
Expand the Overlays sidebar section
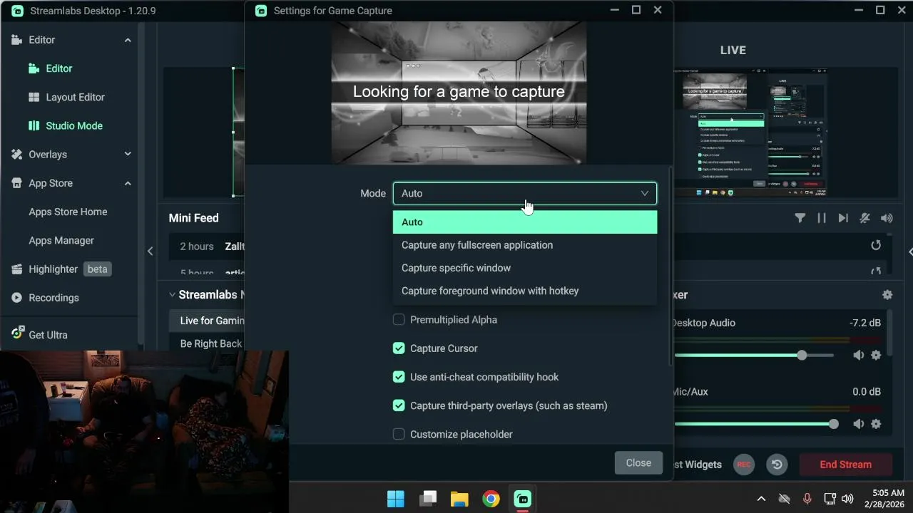[128, 154]
